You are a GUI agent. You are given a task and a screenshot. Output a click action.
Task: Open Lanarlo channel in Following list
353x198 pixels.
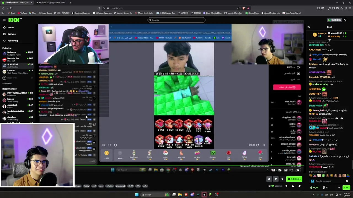pyautogui.click(x=18, y=71)
